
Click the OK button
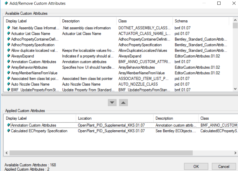pos(196,166)
